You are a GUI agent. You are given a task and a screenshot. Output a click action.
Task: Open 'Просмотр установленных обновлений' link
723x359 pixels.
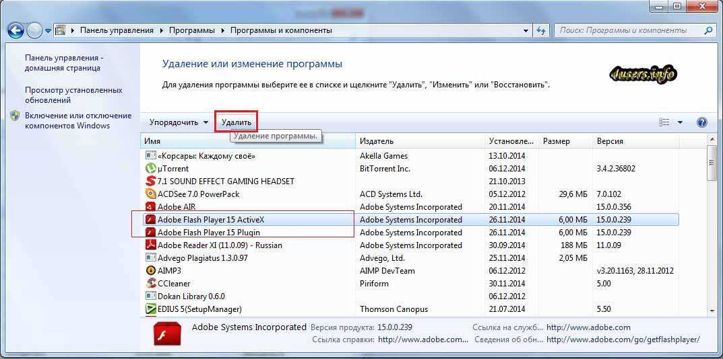pos(73,95)
